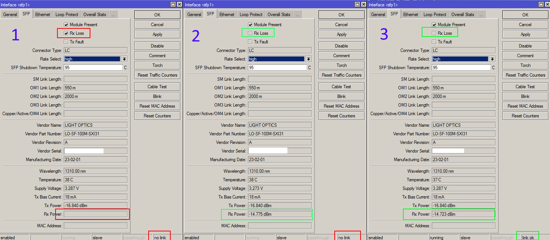Click Reset MAC Address in first window

157,106
